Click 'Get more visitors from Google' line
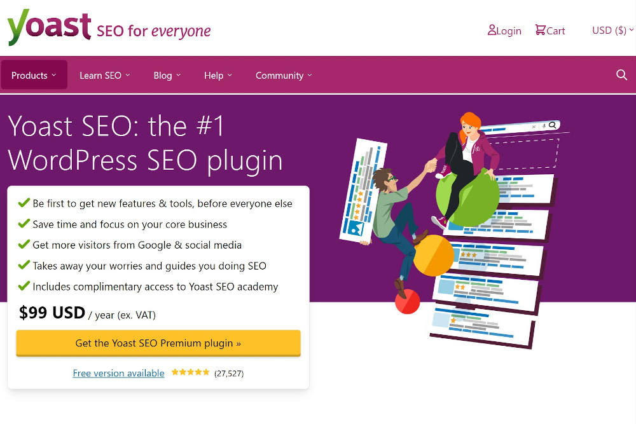Image resolution: width=636 pixels, height=424 pixels. (x=137, y=245)
